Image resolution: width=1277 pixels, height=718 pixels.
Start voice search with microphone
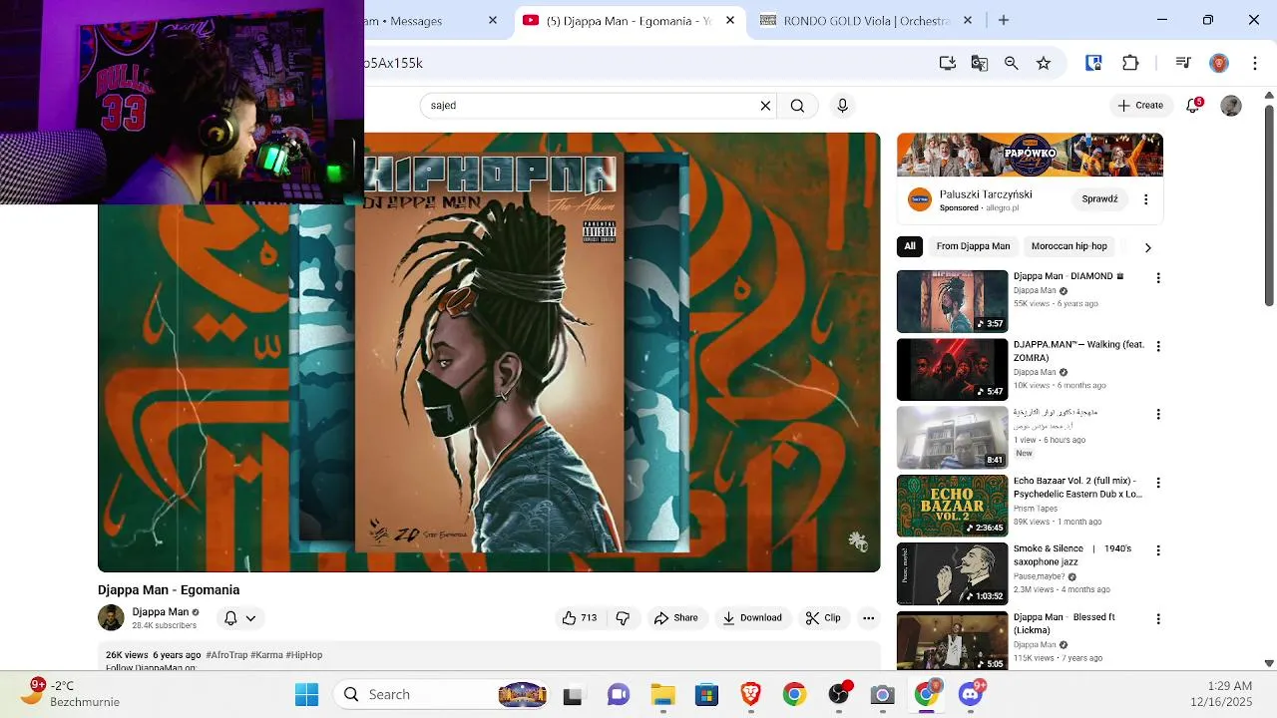tap(843, 106)
